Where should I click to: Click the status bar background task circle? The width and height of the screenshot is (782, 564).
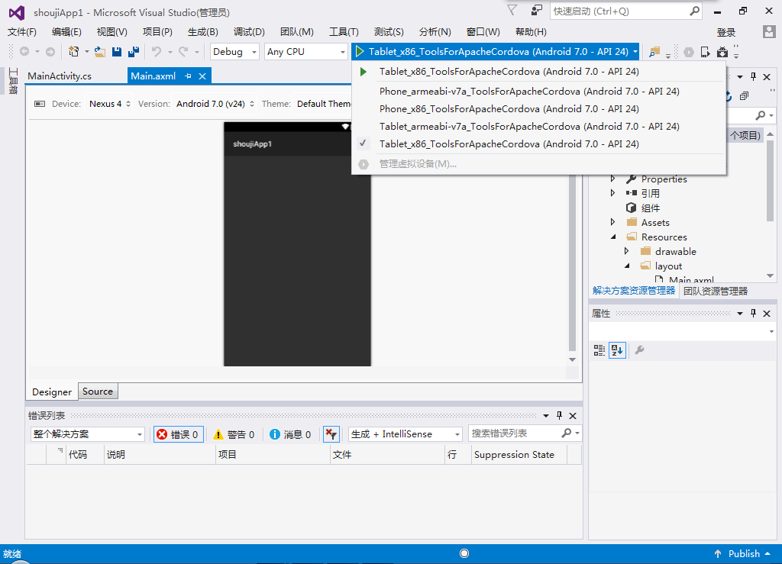(464, 553)
